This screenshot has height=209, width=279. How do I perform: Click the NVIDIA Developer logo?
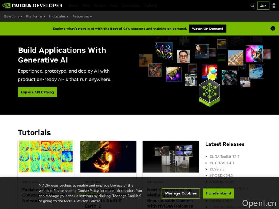(33, 6)
